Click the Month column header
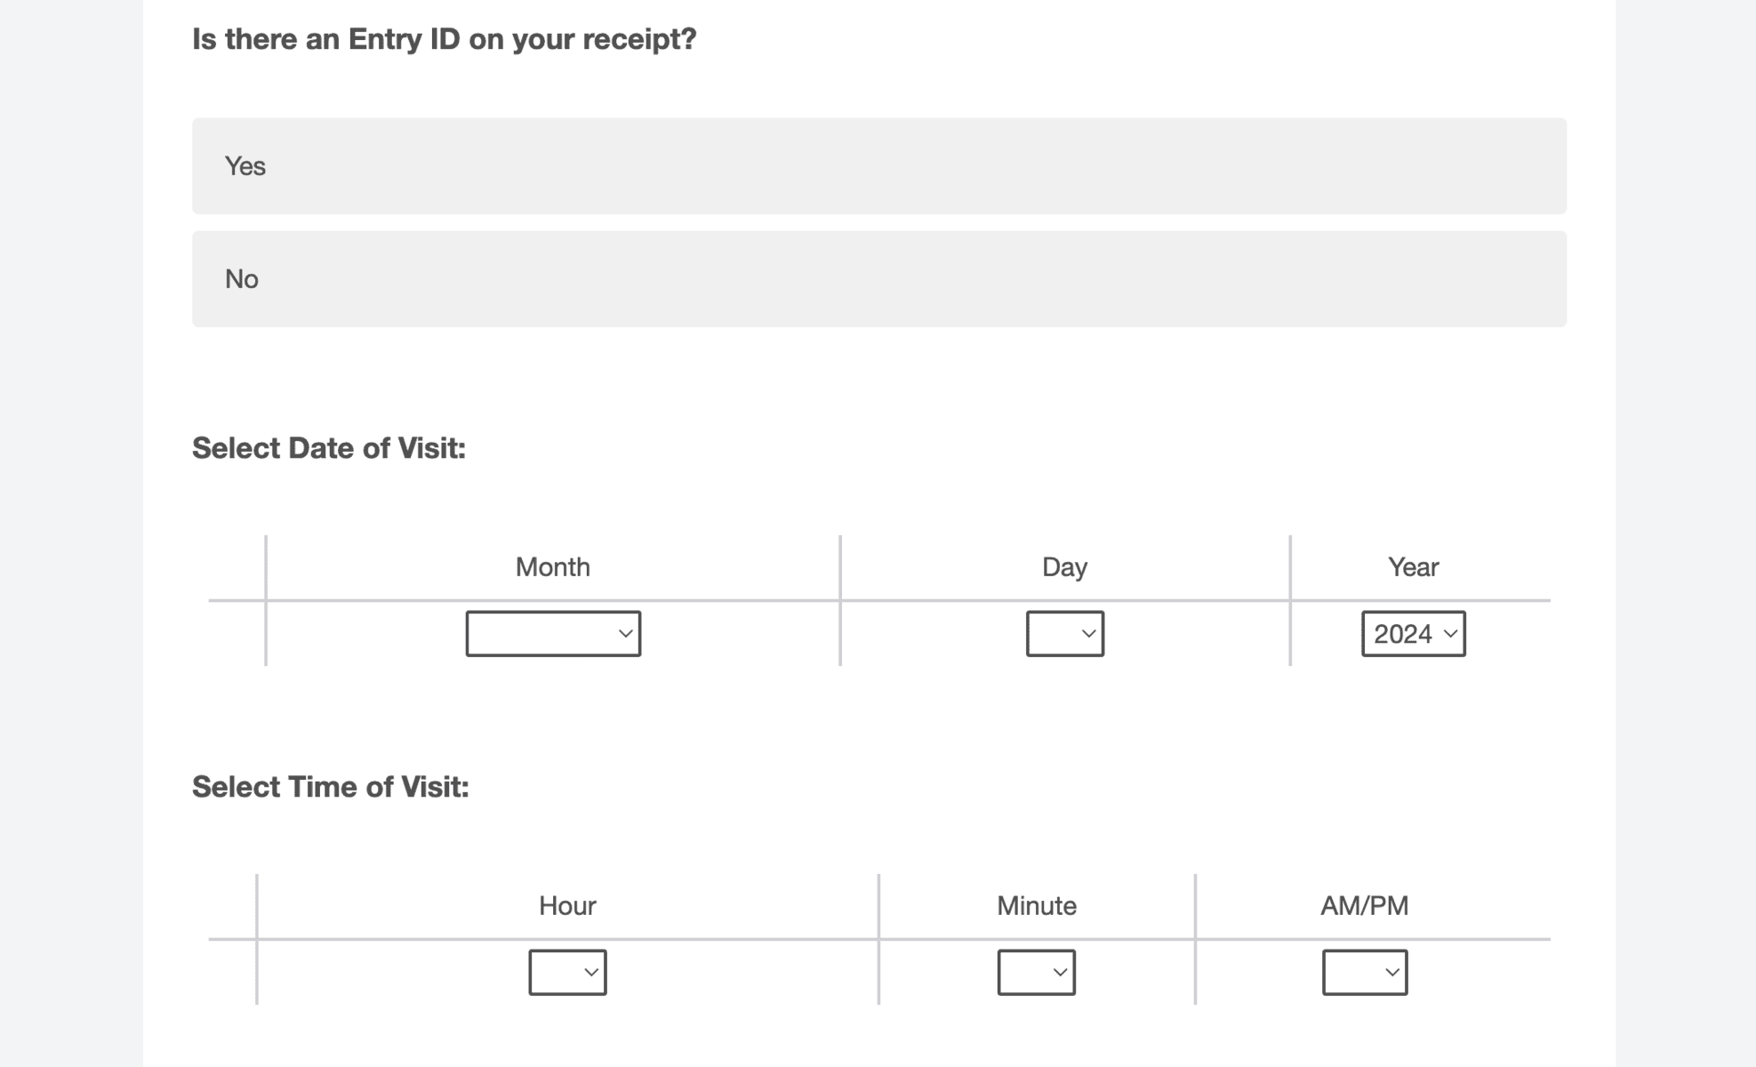The height and width of the screenshot is (1067, 1756). (552, 567)
